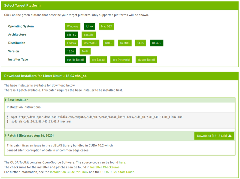
Task: Click 'There is 1 patch available' sentence
Action: [x=64, y=90]
